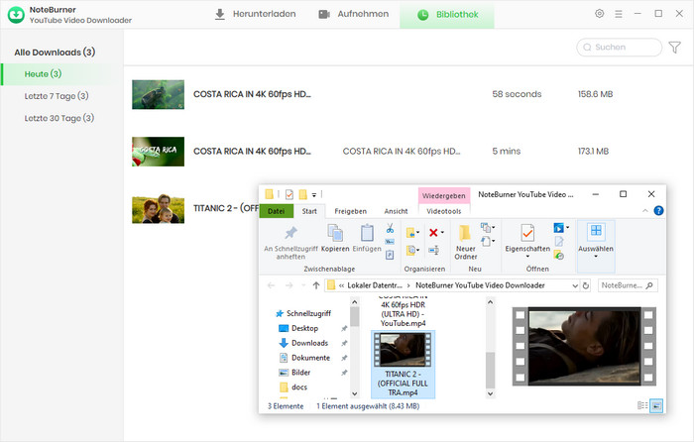Viewport: 694px width, 442px height.
Task: Open NoteBurner settings gear
Action: (599, 14)
